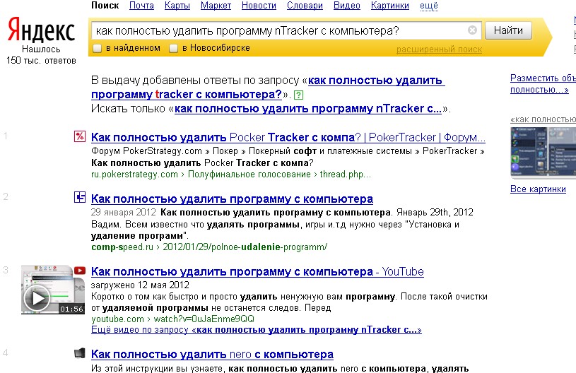The width and height of the screenshot is (576, 373).
Task: Open Pocker Tracker forum result title
Action: [288, 137]
